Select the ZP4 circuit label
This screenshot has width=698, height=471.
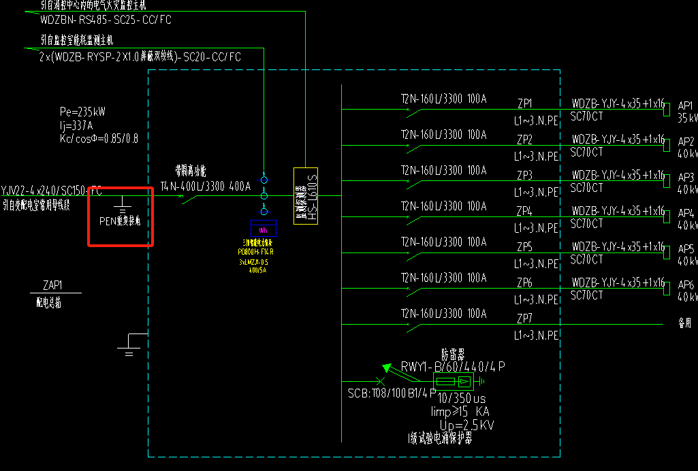pos(524,211)
